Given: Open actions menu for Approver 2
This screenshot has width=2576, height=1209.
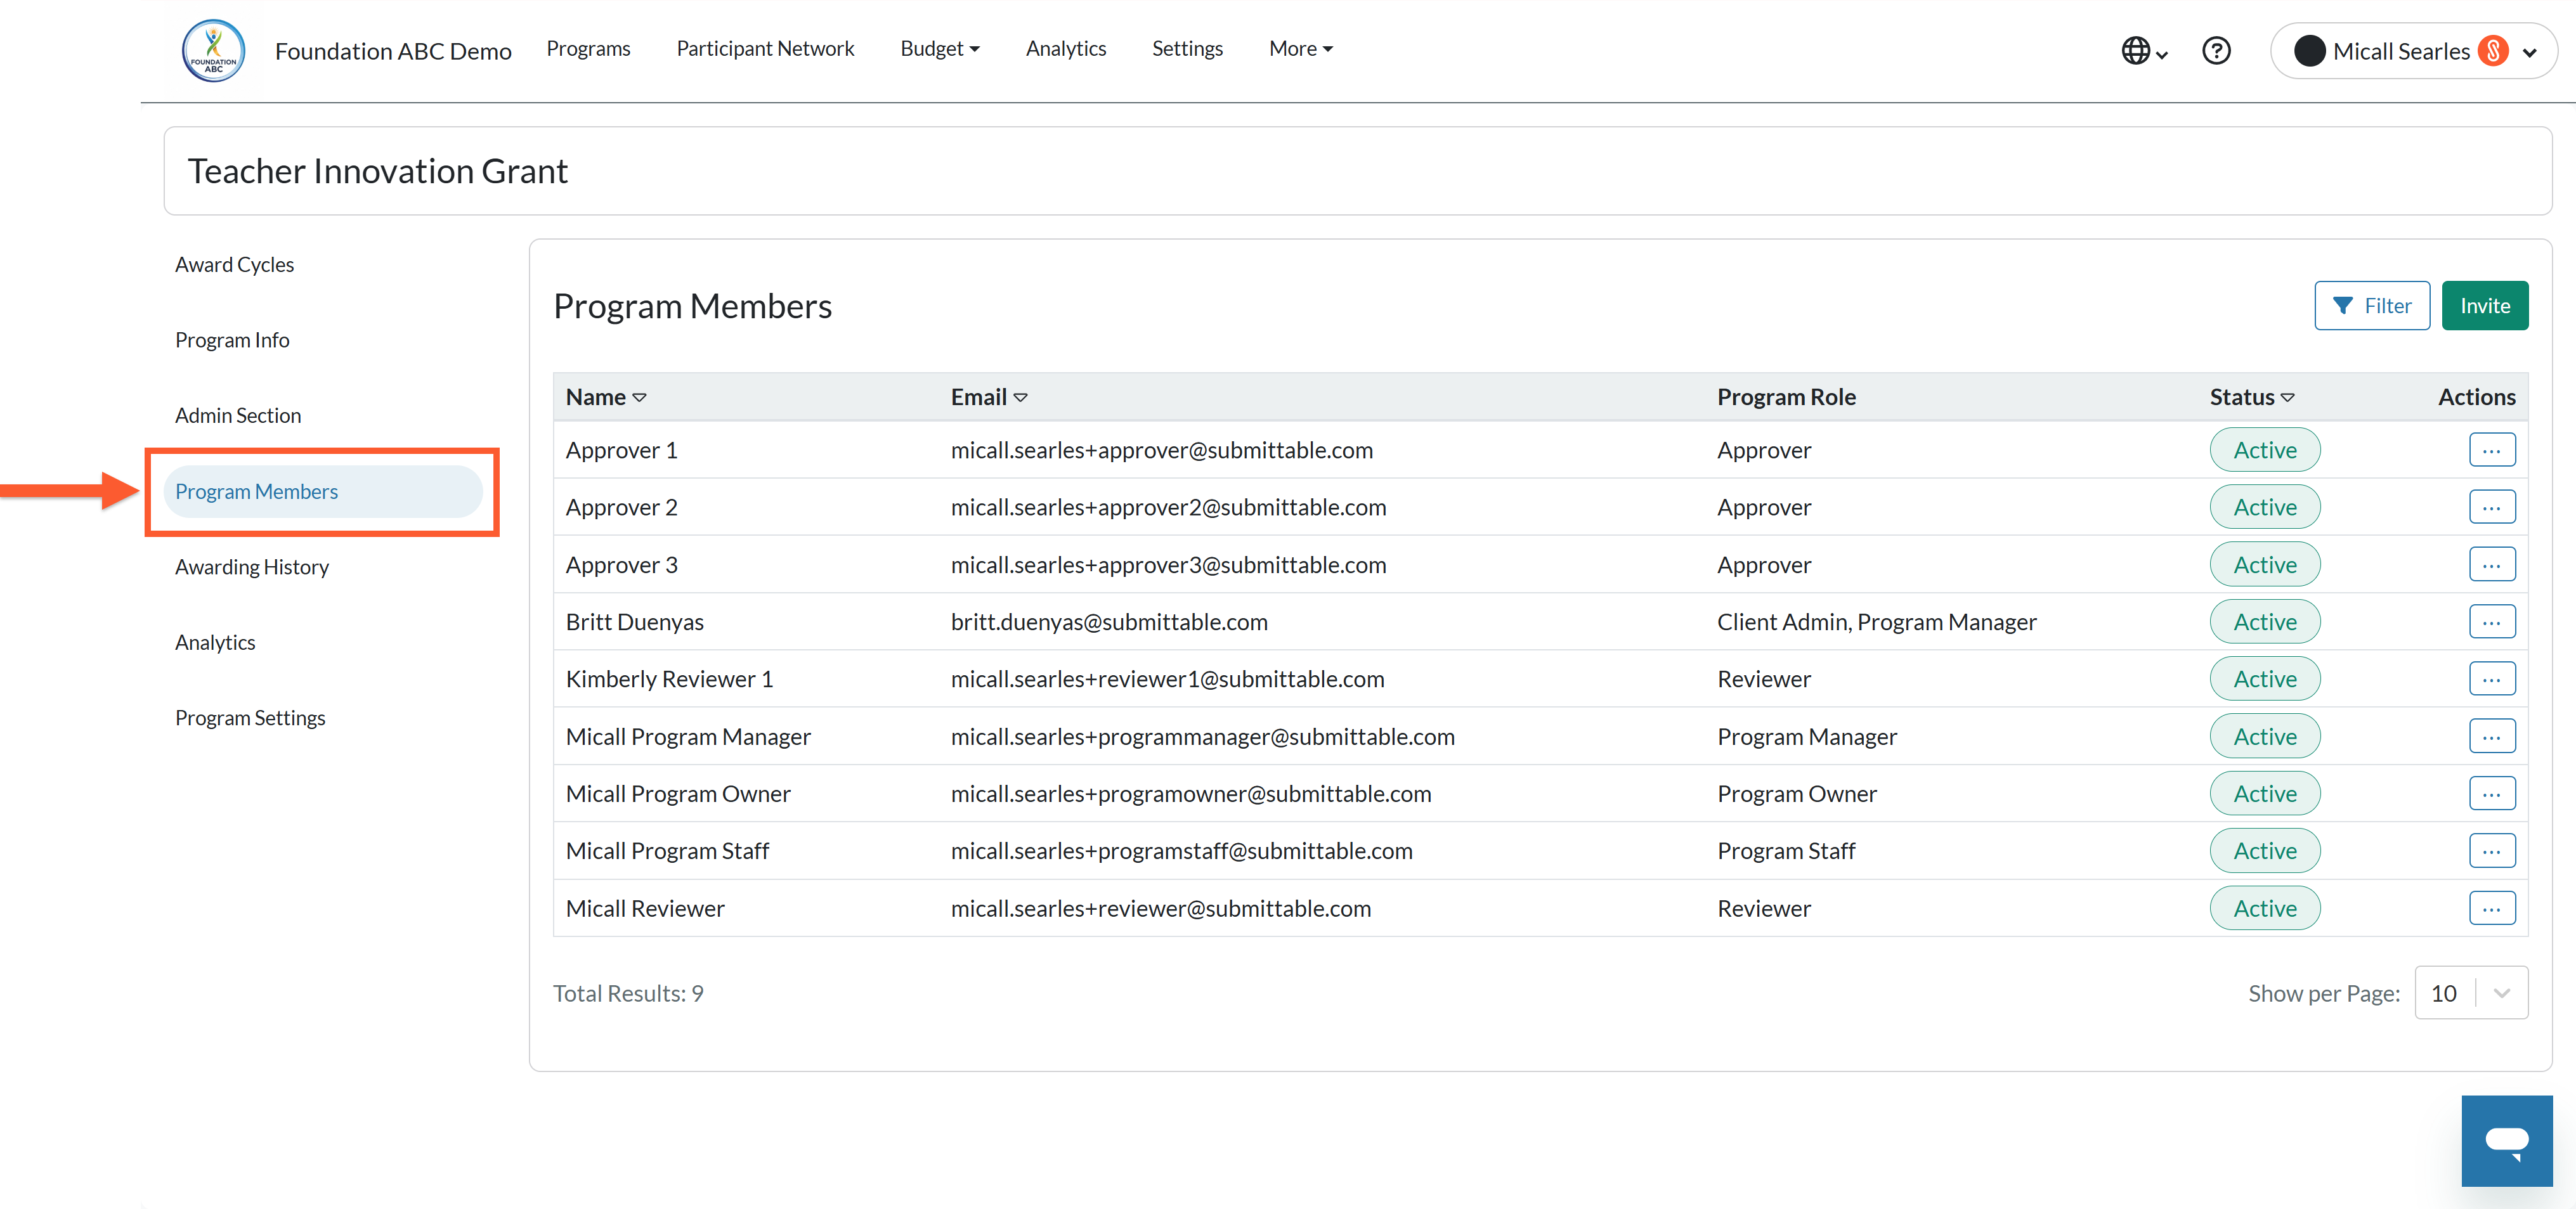Looking at the screenshot, I should [x=2491, y=507].
